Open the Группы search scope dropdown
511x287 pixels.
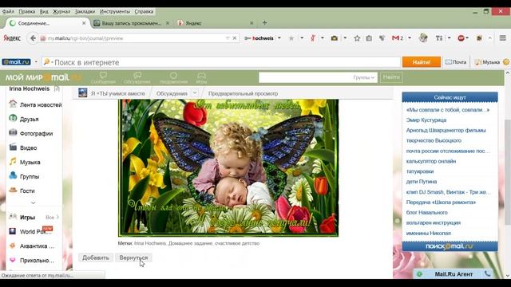point(364,77)
